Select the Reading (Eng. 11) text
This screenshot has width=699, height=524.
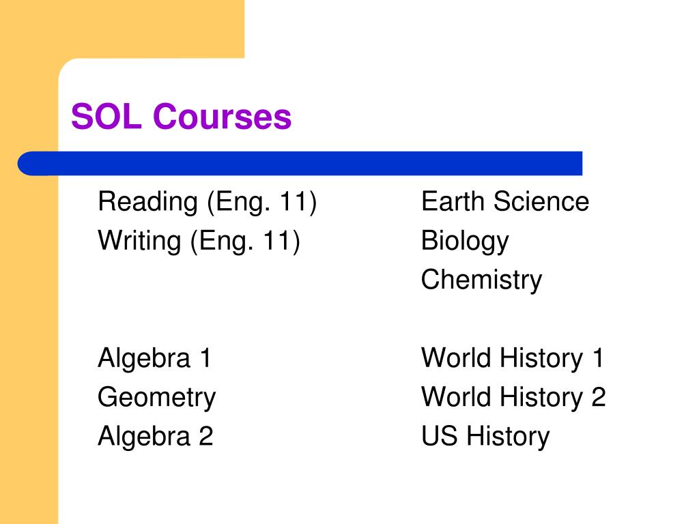(x=208, y=202)
